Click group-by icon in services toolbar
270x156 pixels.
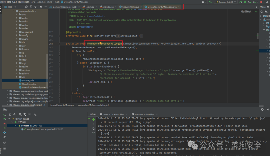click(20, 114)
